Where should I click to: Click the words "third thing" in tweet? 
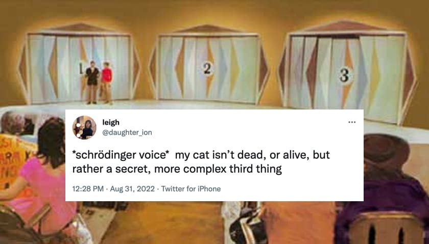(x=255, y=169)
